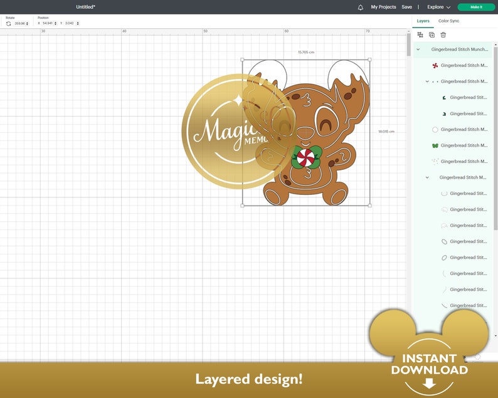This screenshot has width=498, height=398.
Task: Select the two-dot group layer thumbnail
Action: [435, 81]
